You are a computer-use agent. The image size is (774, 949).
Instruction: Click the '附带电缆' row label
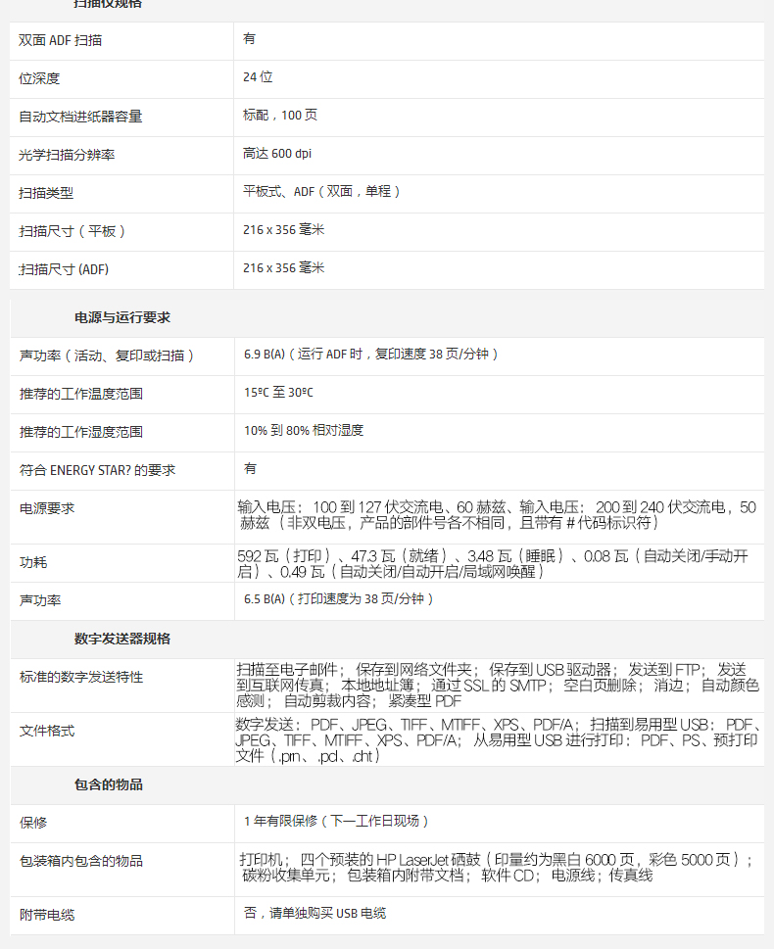point(47,915)
